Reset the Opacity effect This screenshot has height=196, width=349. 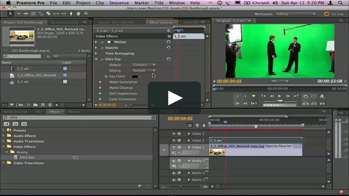[169, 47]
